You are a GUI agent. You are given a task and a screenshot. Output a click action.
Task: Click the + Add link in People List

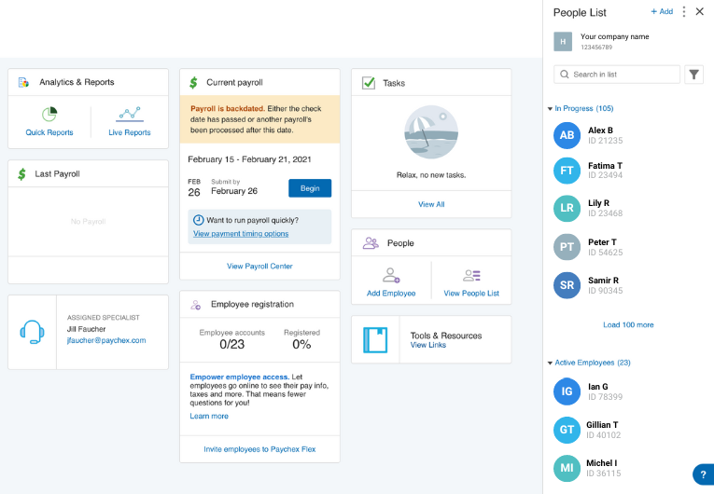click(661, 12)
